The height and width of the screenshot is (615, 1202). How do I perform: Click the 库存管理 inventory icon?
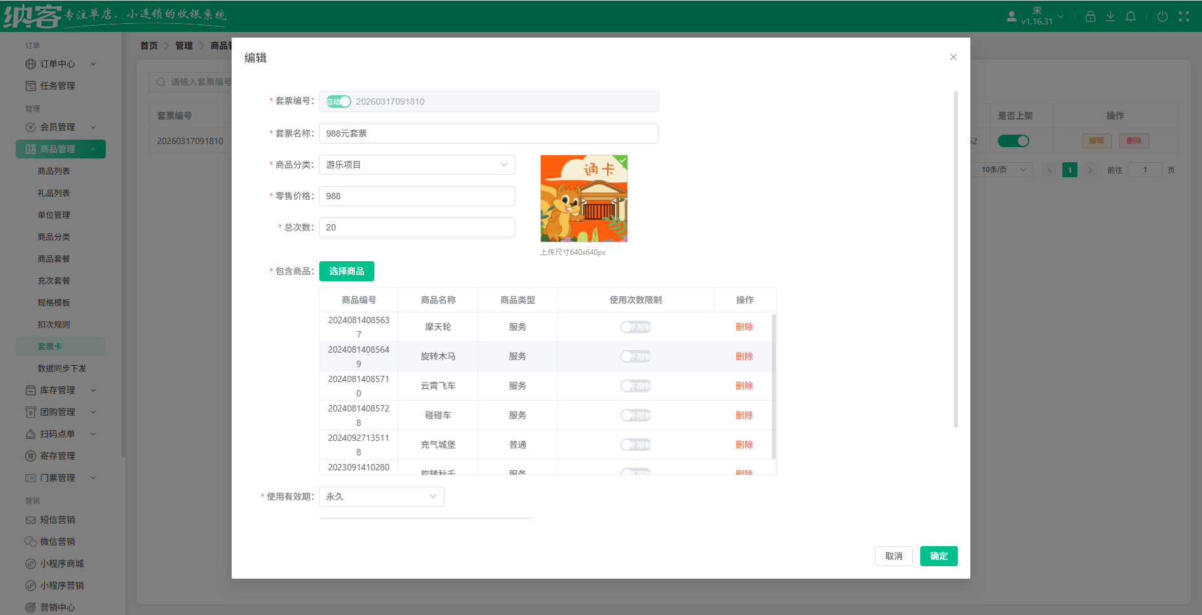click(x=30, y=390)
